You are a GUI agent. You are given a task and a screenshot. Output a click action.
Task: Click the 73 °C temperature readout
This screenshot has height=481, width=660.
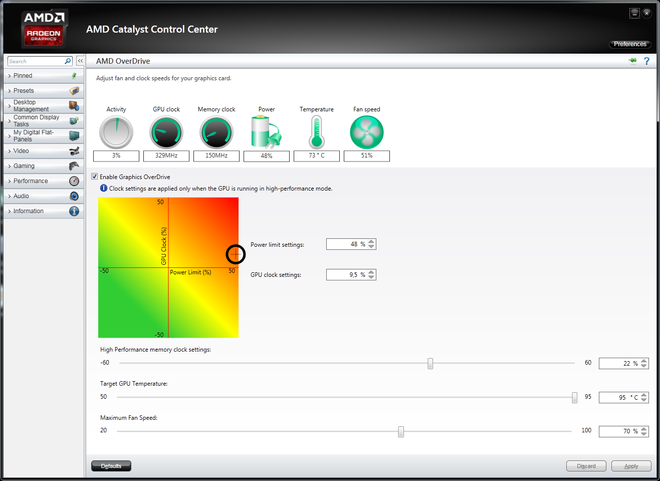click(317, 156)
